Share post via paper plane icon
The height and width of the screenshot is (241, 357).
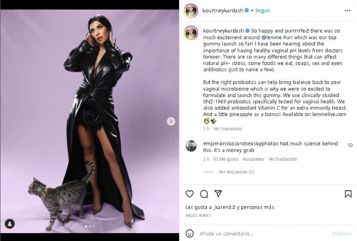(x=218, y=194)
